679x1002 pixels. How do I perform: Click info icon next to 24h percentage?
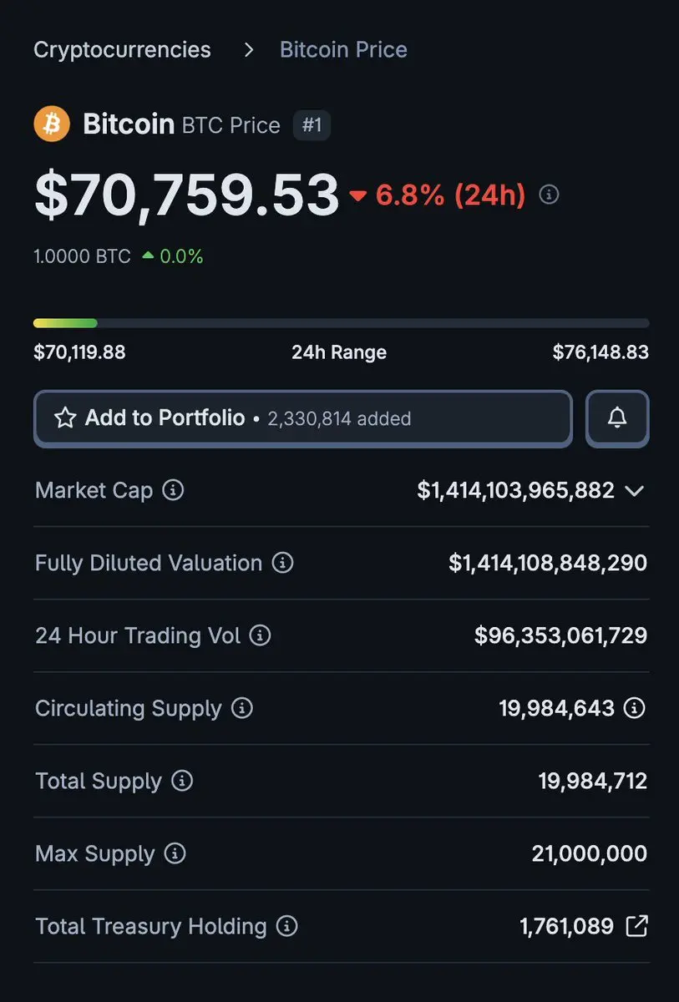point(549,195)
